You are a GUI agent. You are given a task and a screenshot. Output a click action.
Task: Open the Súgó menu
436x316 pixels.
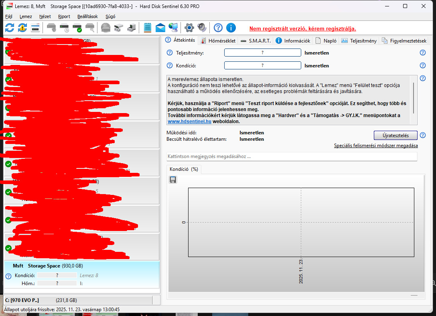click(x=110, y=16)
